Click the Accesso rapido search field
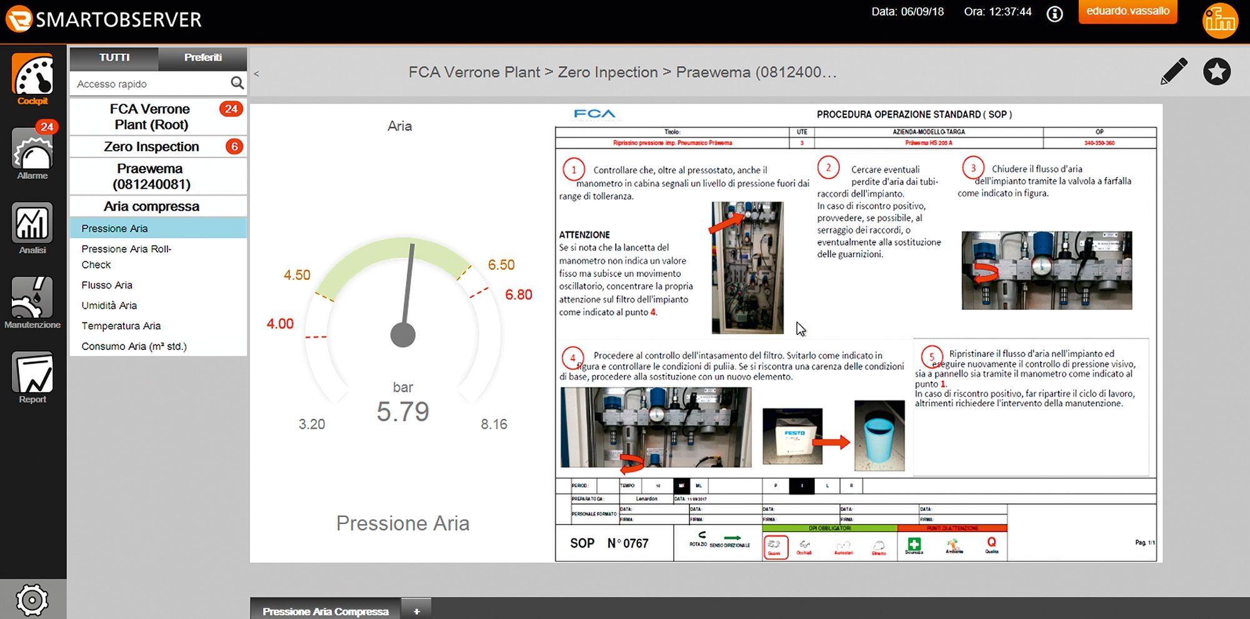This screenshot has width=1250, height=619. 150,84
